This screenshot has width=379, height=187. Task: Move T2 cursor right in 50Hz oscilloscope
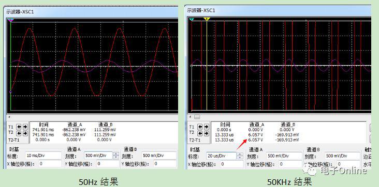(25, 133)
